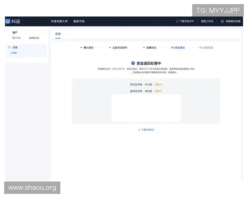
Task: Click the clock icon beside 资金退回处理中
Action: tap(133, 63)
